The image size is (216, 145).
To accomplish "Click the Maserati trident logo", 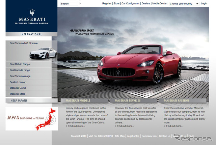I will (x=32, y=12).
